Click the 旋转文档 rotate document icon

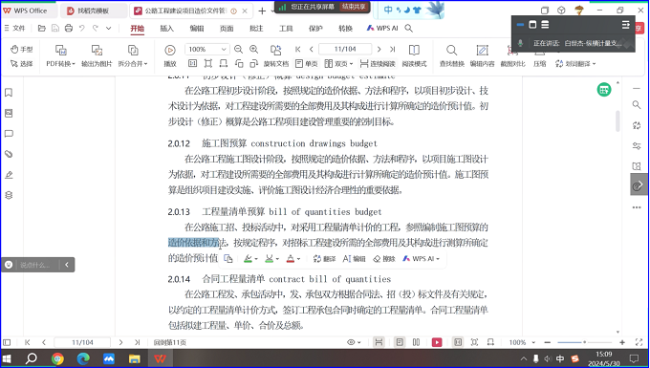(275, 55)
